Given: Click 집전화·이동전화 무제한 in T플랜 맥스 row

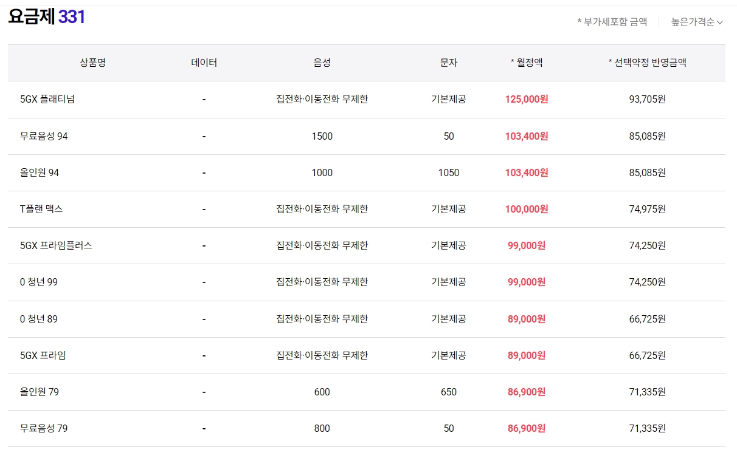Looking at the screenshot, I should click(x=322, y=209).
